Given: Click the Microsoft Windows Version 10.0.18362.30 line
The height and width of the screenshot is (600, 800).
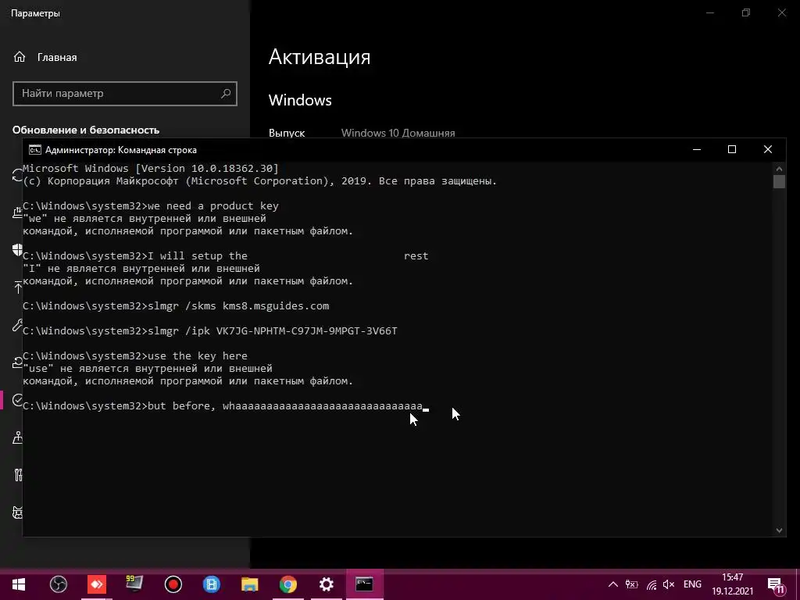Looking at the screenshot, I should [151, 169].
